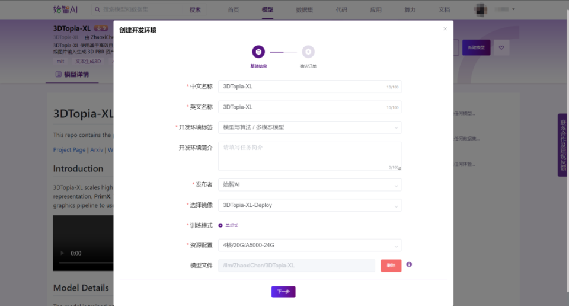Viewport: 569px width, 306px height.
Task: Click the mit license tag
Action: 60,61
